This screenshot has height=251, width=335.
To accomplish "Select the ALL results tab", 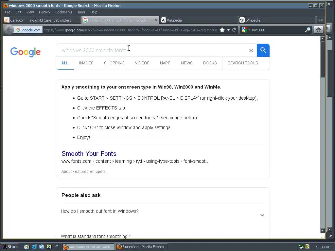I will pos(65,63).
